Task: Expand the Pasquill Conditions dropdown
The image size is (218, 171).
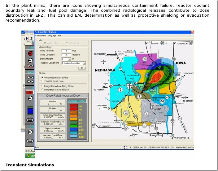Action: [84, 63]
